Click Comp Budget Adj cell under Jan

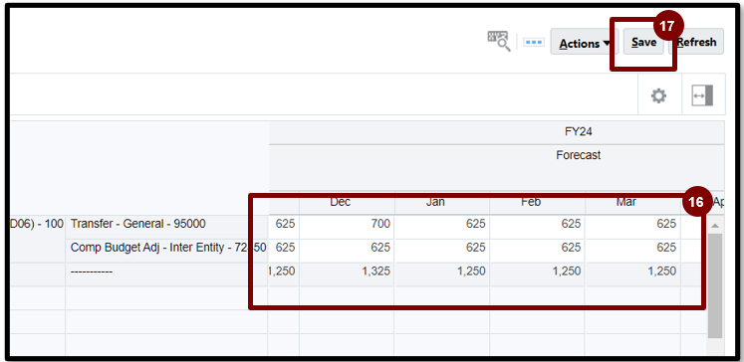point(442,251)
